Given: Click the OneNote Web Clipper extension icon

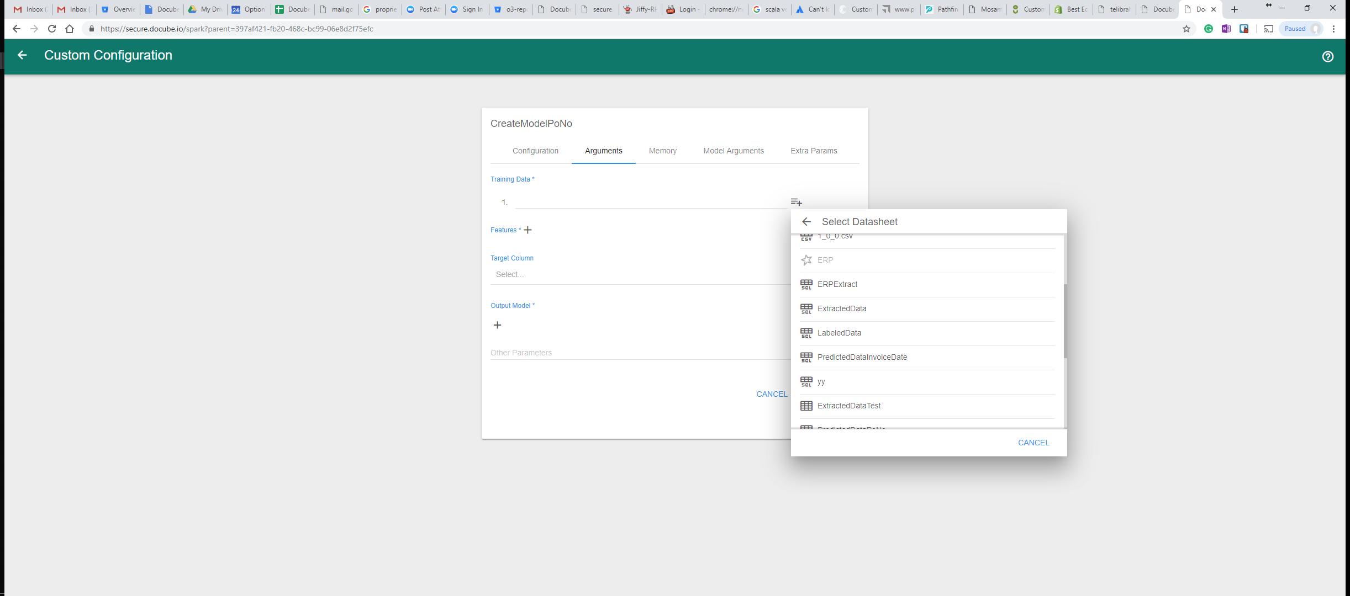Looking at the screenshot, I should pos(1226,29).
